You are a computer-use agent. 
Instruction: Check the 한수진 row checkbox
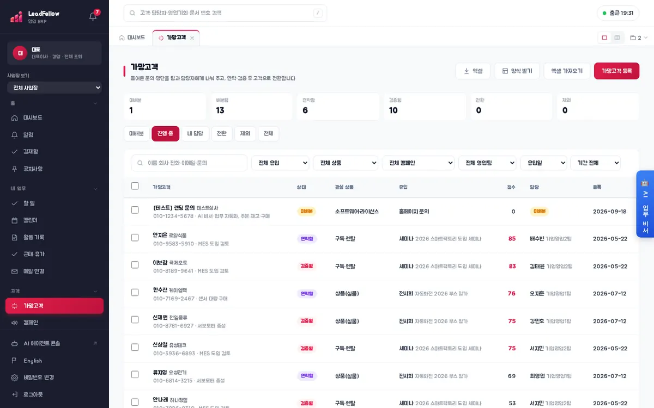coord(135,293)
